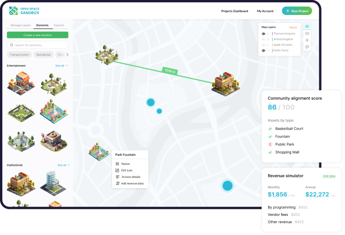Screen dimensions: 345x235
Task: Click the Search for elements field
Action: pos(40,45)
